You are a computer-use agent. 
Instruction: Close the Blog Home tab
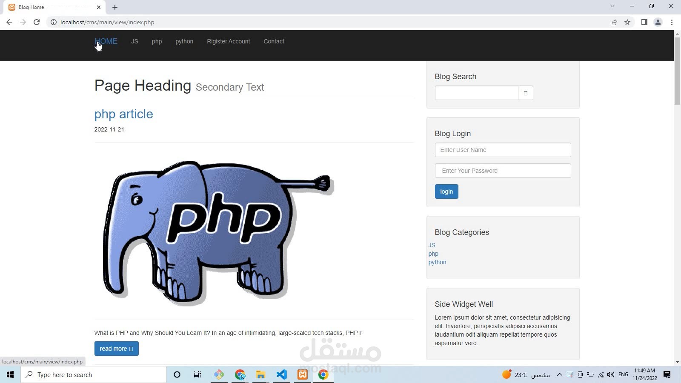tap(99, 7)
